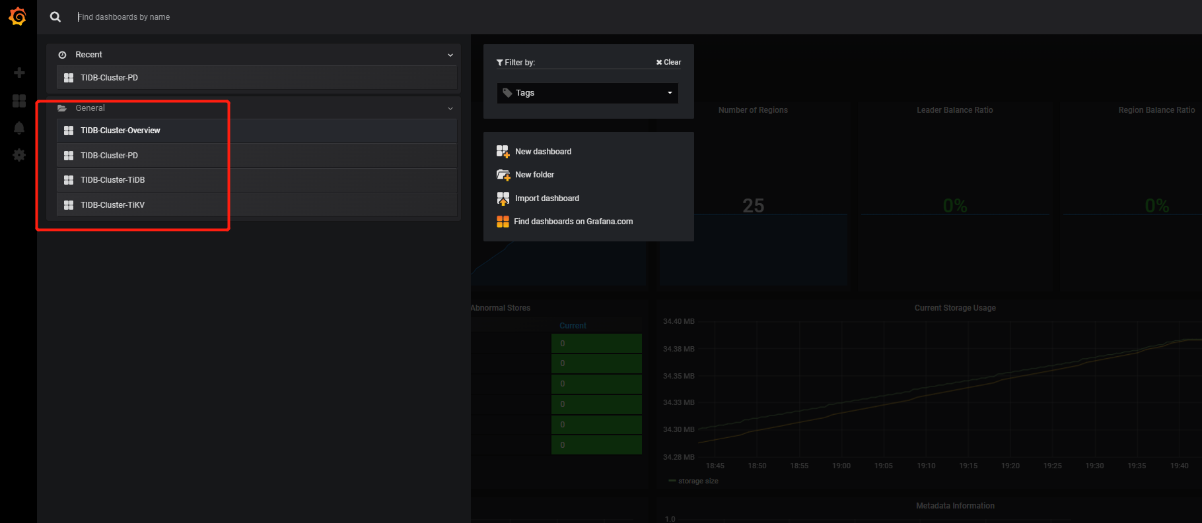This screenshot has height=523, width=1202.
Task: Click the Region Balance Ratio panel title
Action: pyautogui.click(x=1156, y=110)
